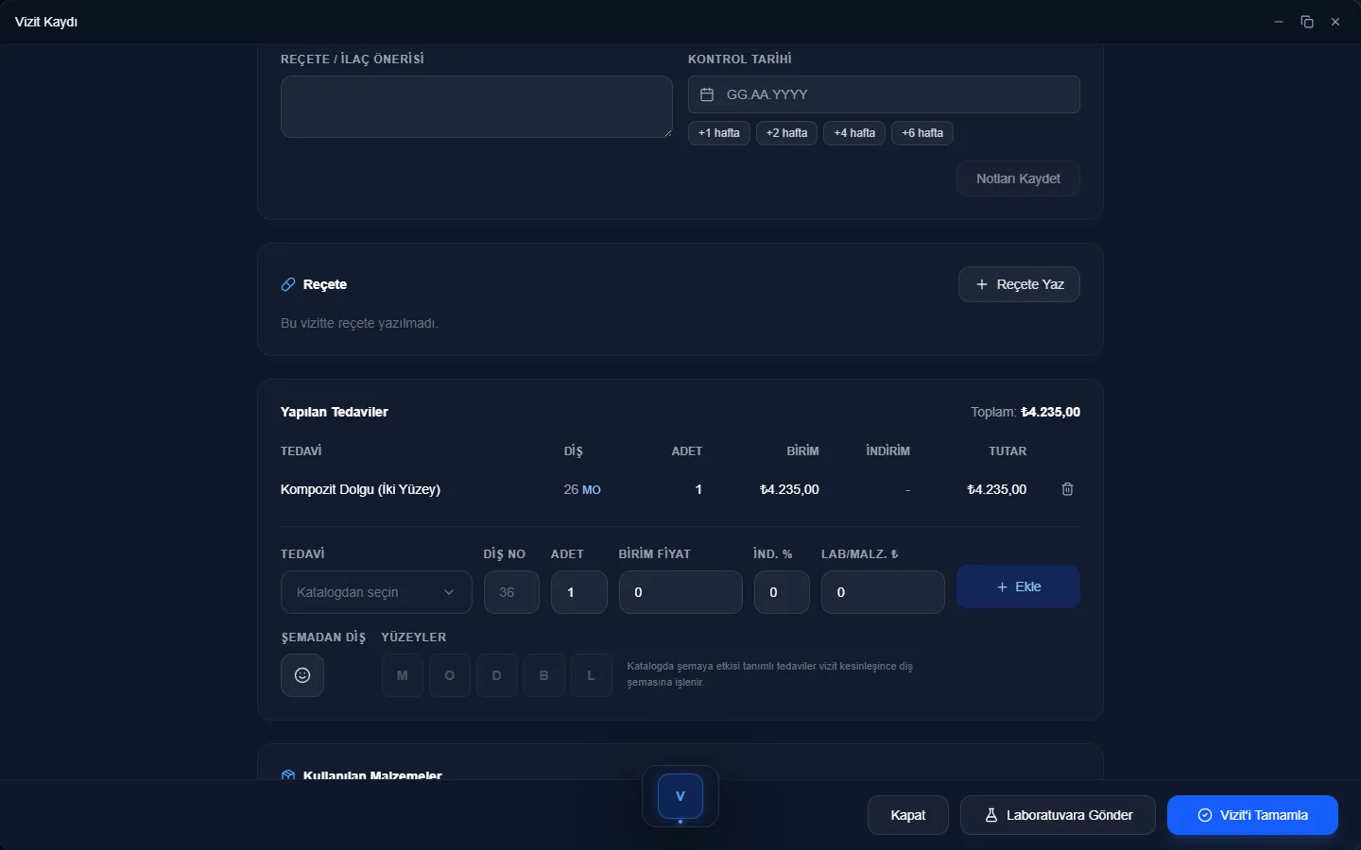This screenshot has height=850, width=1361.
Task: Choose the +6 hafta shortcut
Action: point(922,133)
